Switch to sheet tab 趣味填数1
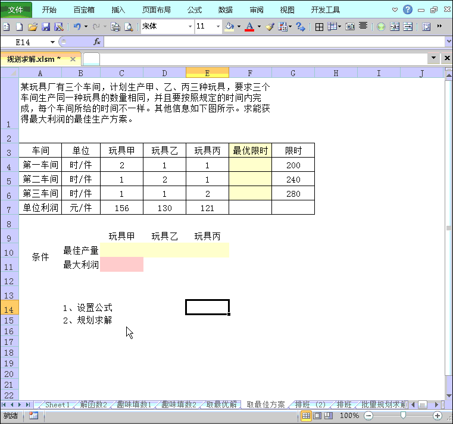Screen dimensions: 453x424 coord(134,404)
